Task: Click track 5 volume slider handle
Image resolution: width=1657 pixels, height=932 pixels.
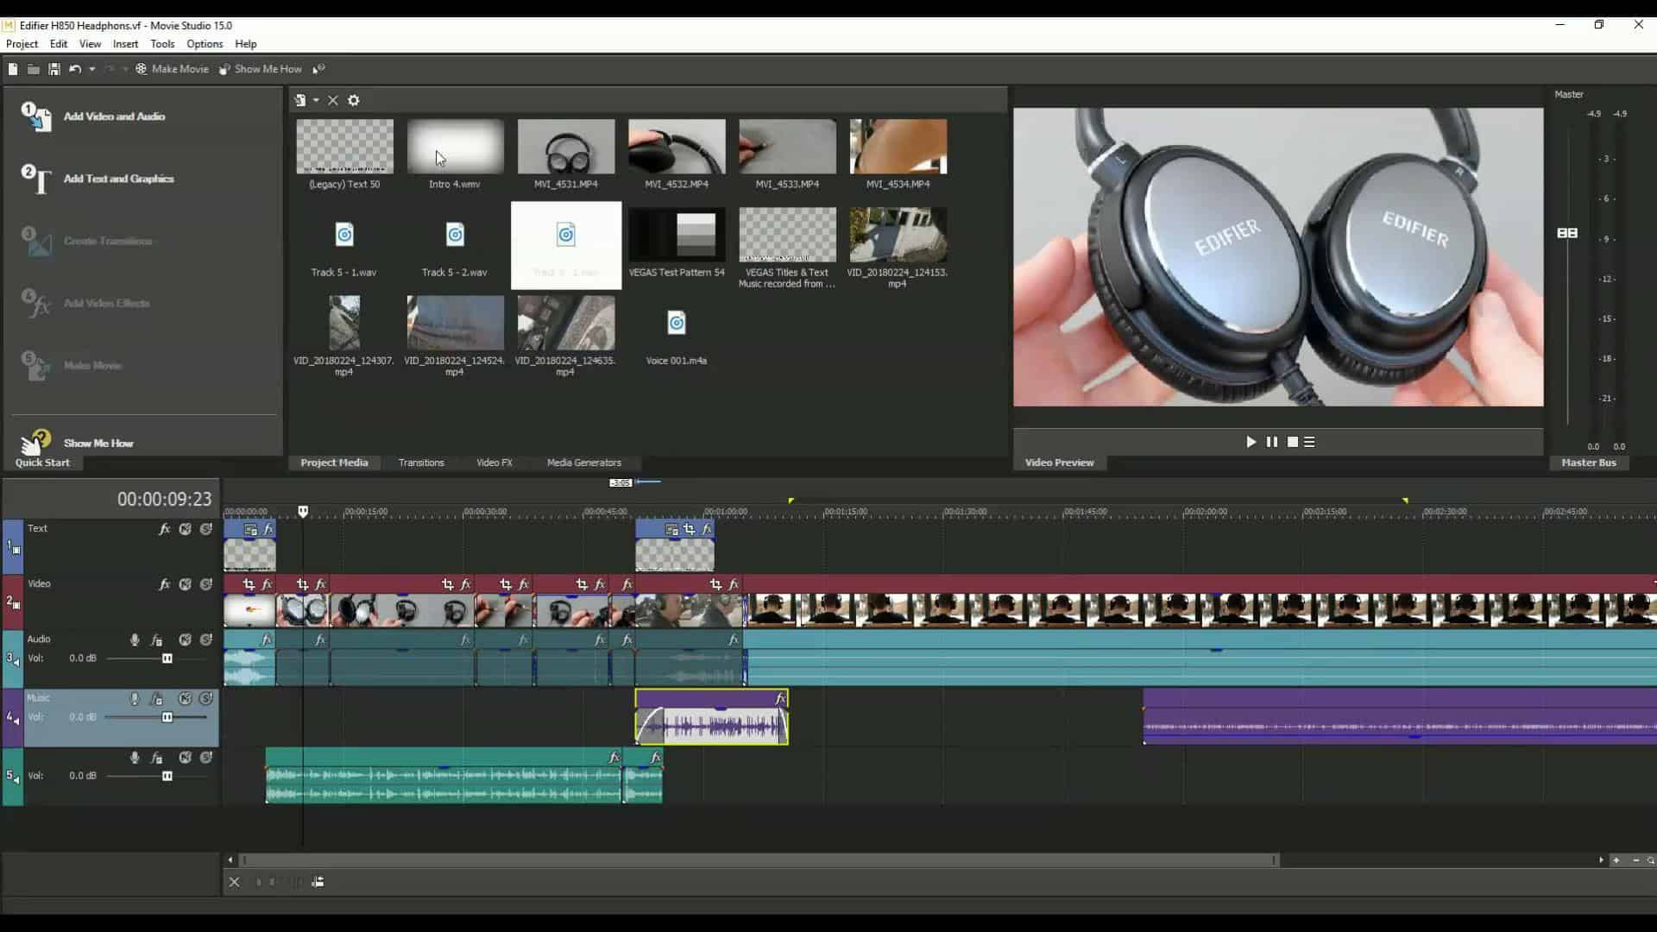Action: 167,776
